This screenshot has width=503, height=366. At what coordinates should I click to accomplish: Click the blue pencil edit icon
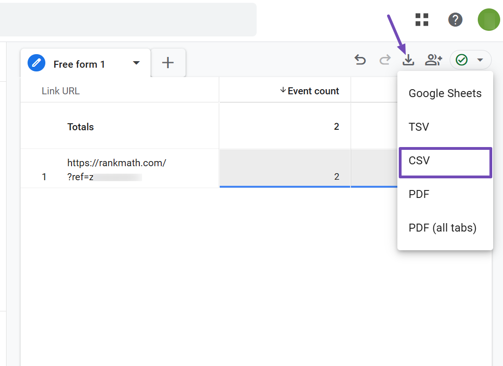click(x=36, y=63)
